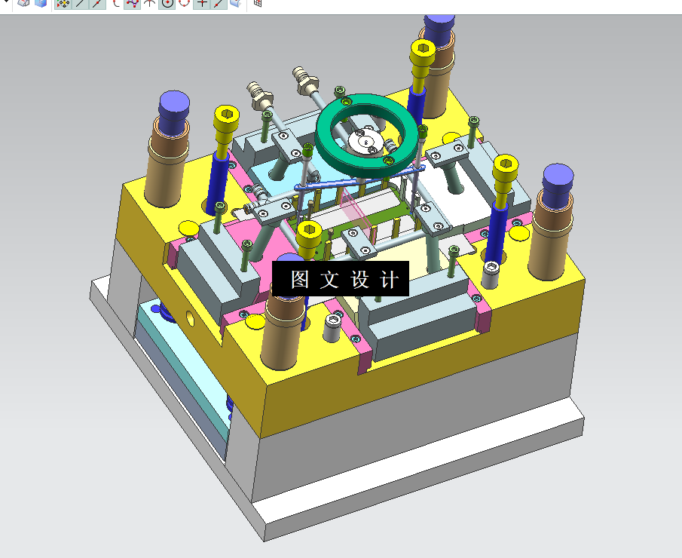Image resolution: width=682 pixels, height=558 pixels.
Task: Toggle Intersection snapping
Action: (x=150, y=4)
